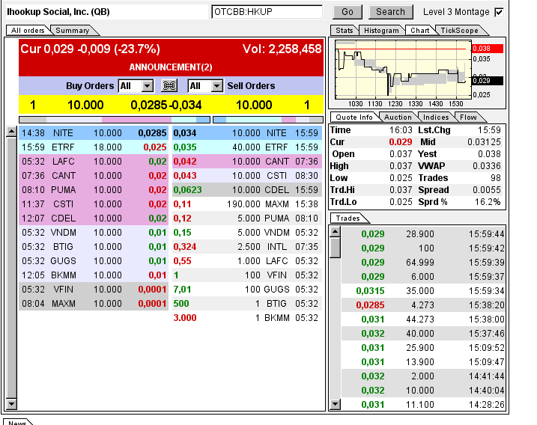
Task: Click the link icon between order filters
Action: [169, 86]
